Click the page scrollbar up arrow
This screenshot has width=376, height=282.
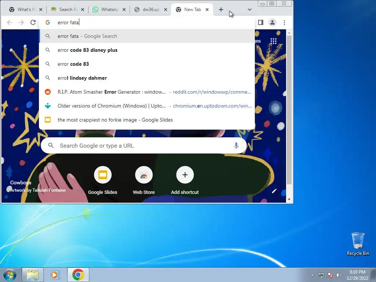point(289,33)
